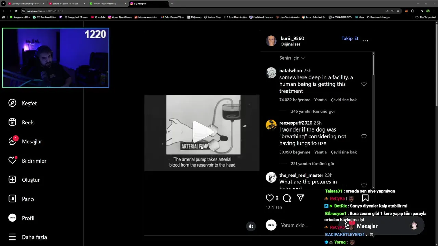The height and width of the screenshot is (246, 438).
Task: Open Maps bookmark
Action: click(359, 17)
